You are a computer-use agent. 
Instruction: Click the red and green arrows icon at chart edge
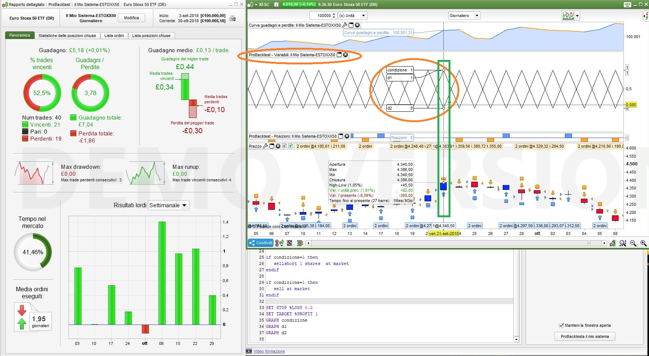click(646, 16)
